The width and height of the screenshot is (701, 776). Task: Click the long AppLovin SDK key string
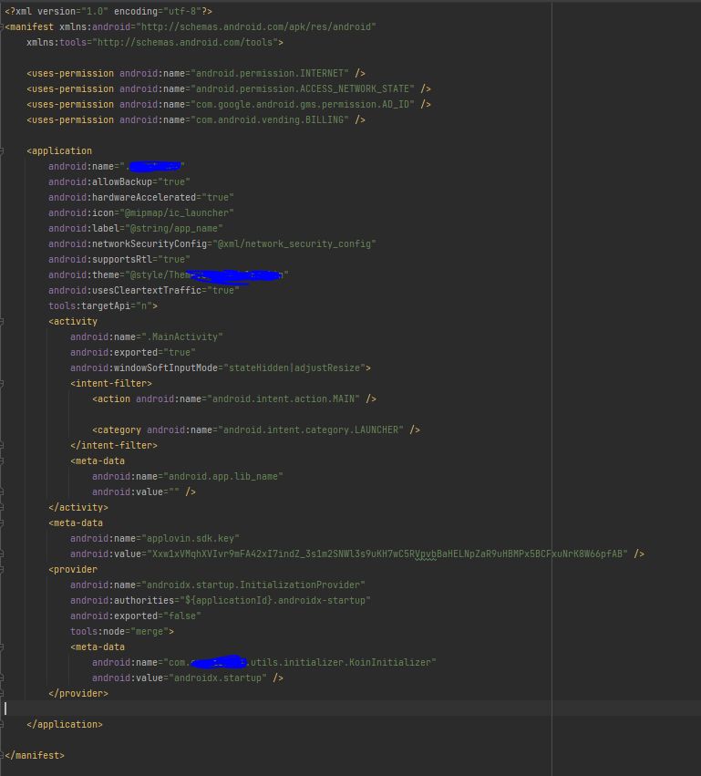387,554
